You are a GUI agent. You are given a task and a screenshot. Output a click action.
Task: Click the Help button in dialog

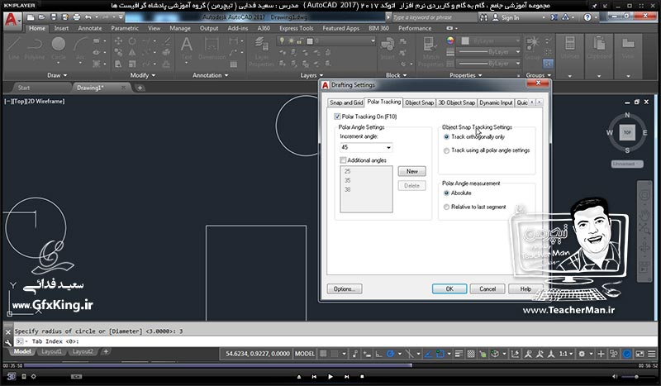click(x=525, y=289)
